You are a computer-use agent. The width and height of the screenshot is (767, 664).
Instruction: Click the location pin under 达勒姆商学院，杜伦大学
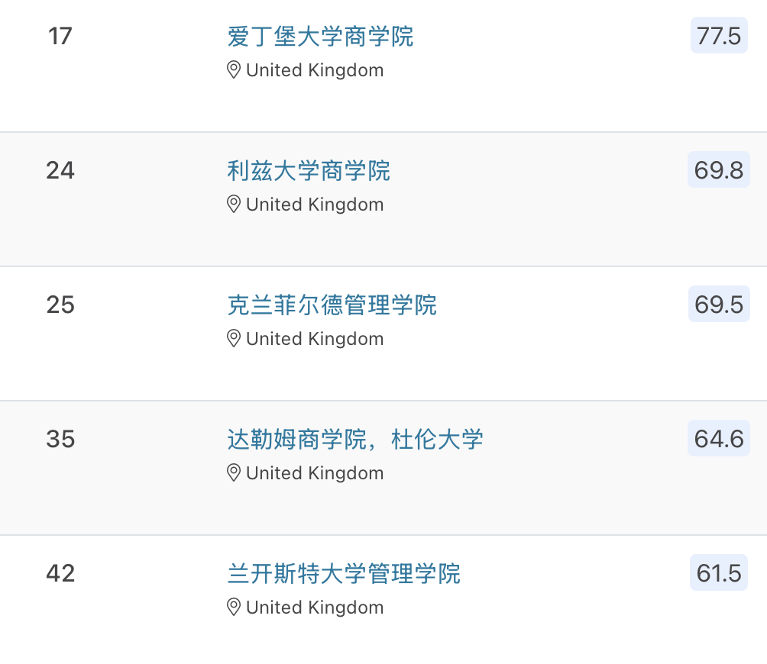coord(233,473)
